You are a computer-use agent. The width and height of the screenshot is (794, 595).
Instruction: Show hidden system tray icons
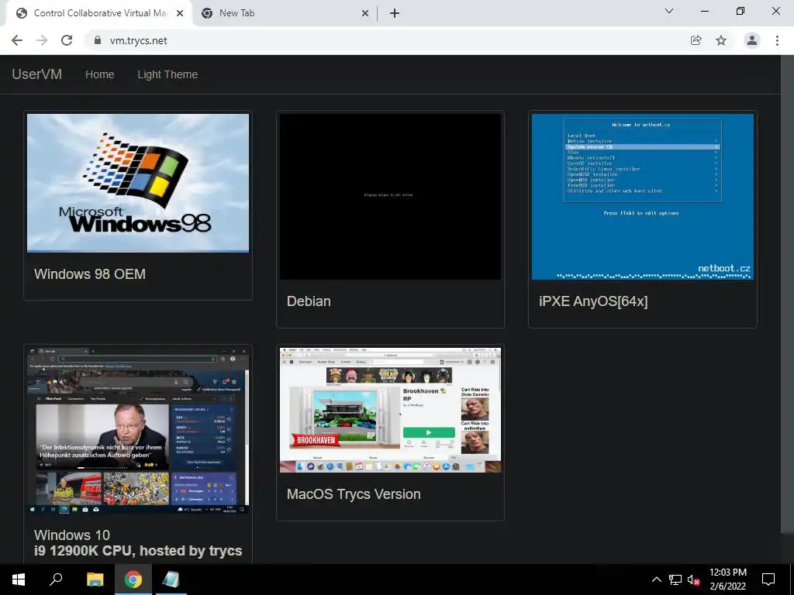coord(656,580)
